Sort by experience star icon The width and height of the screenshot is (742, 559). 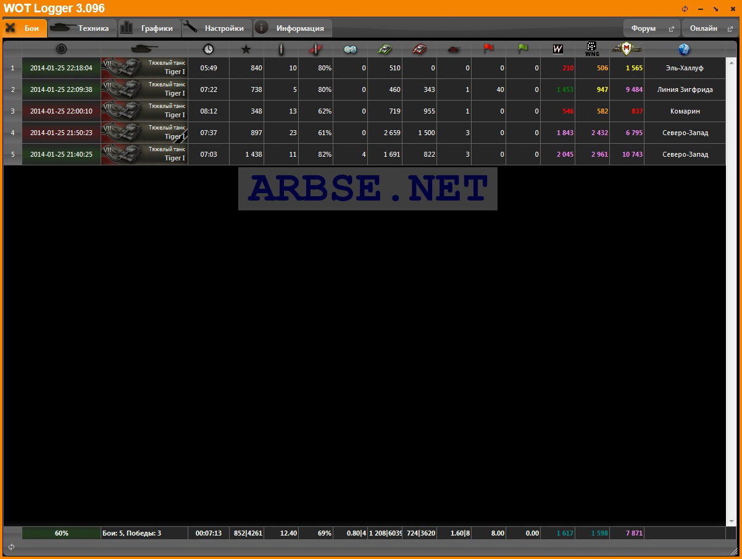tap(246, 49)
